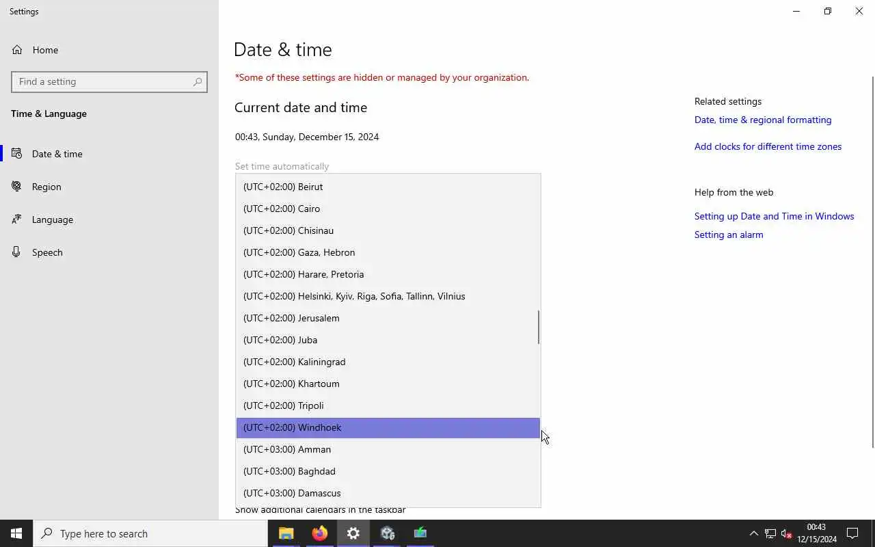Click the search magnifier in Find a setting
Viewport: 875px width, 547px height.
[x=198, y=81]
